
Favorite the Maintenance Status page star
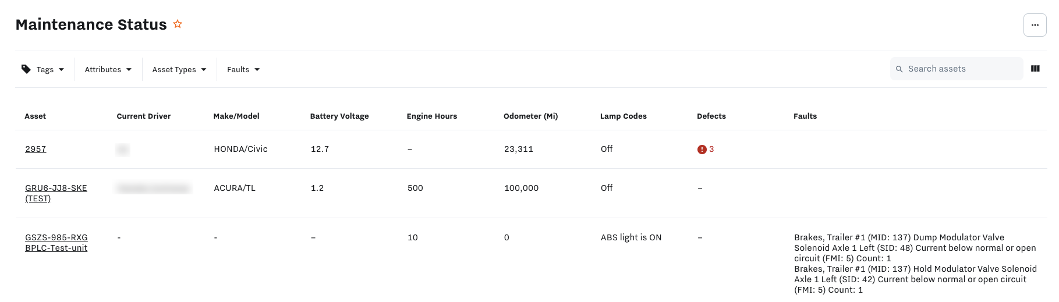pos(178,24)
